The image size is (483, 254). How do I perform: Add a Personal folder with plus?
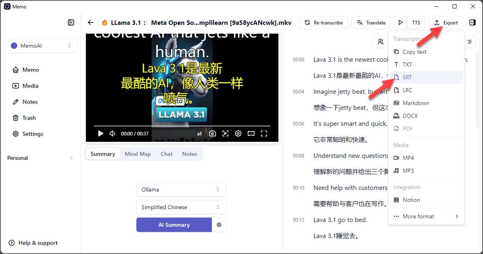coord(71,158)
